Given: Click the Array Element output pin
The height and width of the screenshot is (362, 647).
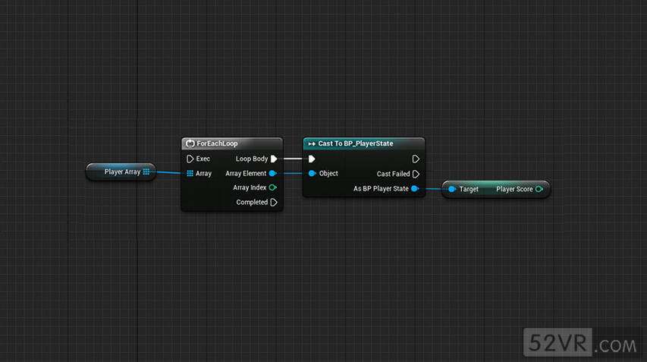Looking at the screenshot, I should pyautogui.click(x=273, y=174).
